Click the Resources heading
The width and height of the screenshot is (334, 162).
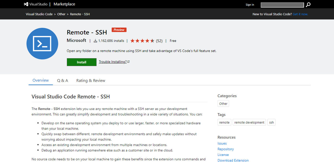pyautogui.click(x=226, y=137)
